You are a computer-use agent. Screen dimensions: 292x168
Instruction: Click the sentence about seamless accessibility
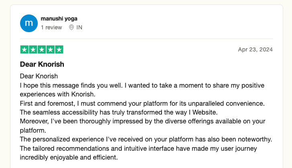coord(119,113)
